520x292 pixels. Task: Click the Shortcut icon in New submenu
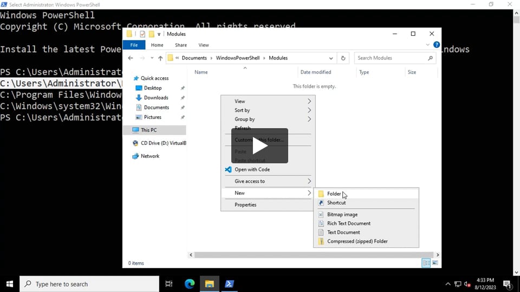(321, 203)
